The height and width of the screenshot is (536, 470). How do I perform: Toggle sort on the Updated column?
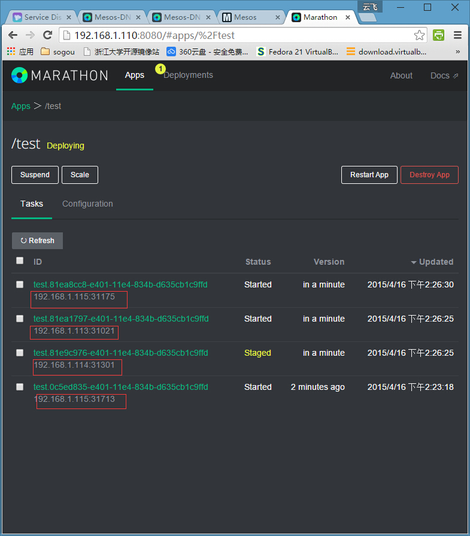pos(432,262)
